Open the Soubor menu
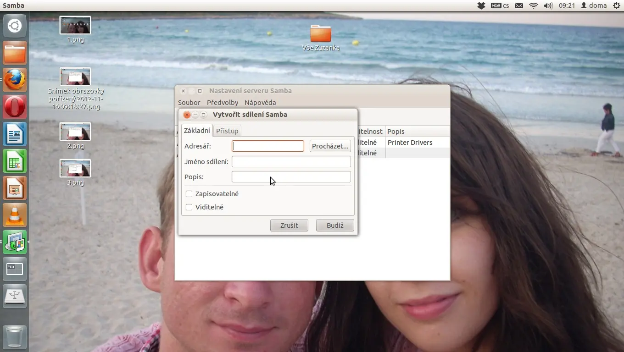 click(189, 103)
